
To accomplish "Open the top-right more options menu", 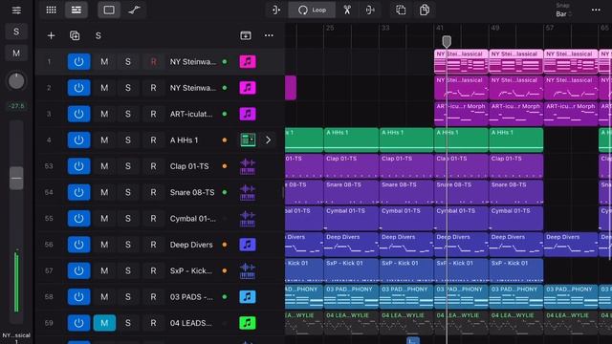I will (x=596, y=11).
